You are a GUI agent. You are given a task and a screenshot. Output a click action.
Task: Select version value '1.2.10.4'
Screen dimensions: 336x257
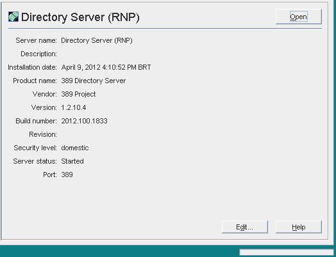pyautogui.click(x=74, y=107)
